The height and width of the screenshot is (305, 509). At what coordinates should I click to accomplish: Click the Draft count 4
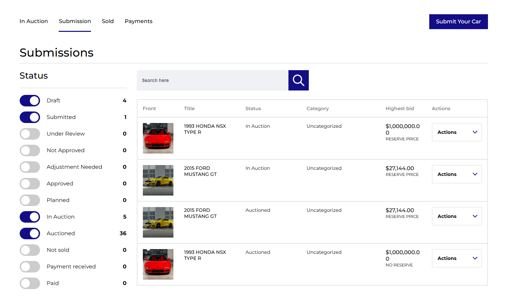125,101
